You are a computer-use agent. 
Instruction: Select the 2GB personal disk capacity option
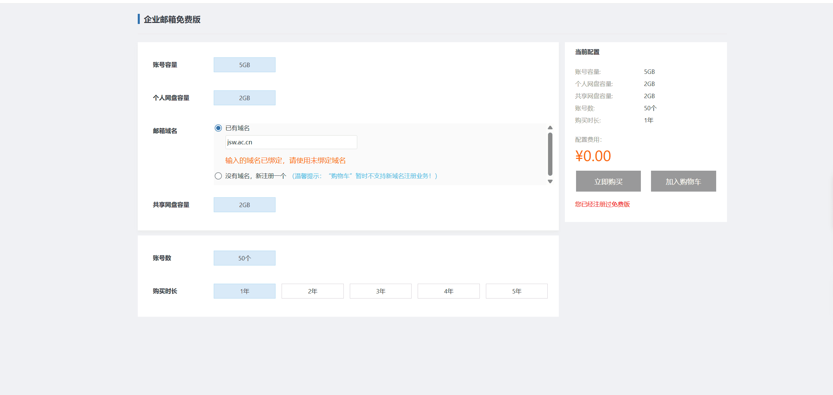pos(244,97)
